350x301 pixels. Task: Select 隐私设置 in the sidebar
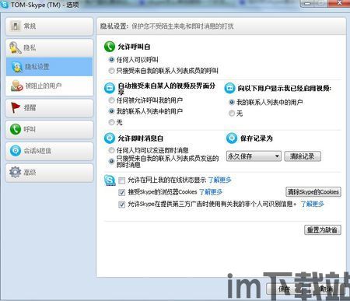tap(49, 67)
